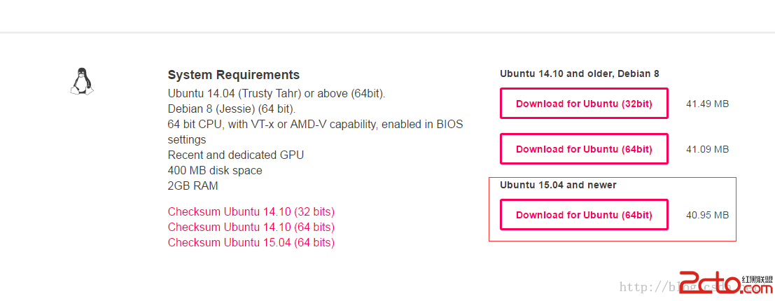Screen dimensions: 775x301
Task: Click the Ubuntu 14.04 (Trusty Tahr) requirement line
Action: click(x=277, y=93)
